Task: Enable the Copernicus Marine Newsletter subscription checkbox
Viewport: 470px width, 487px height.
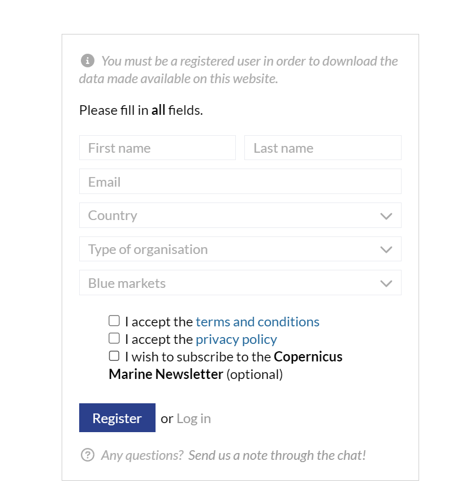Action: click(x=114, y=356)
